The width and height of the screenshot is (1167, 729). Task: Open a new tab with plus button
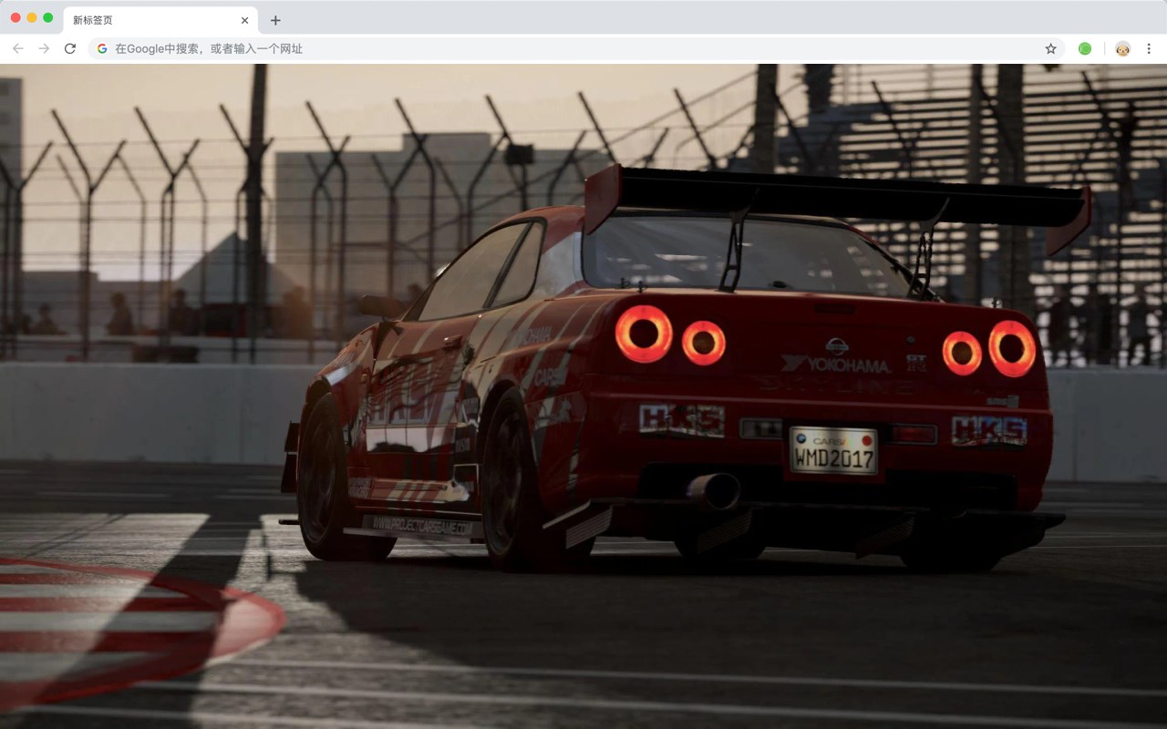tap(275, 20)
